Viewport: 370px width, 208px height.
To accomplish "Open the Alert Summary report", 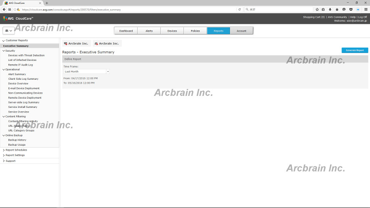I will [17, 74].
